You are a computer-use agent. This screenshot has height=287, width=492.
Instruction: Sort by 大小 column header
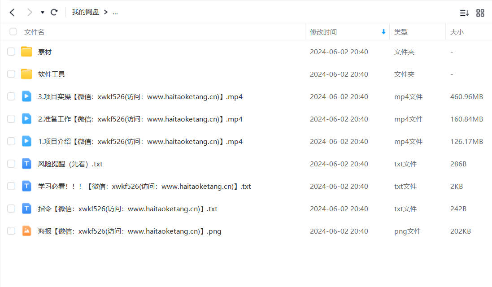457,32
